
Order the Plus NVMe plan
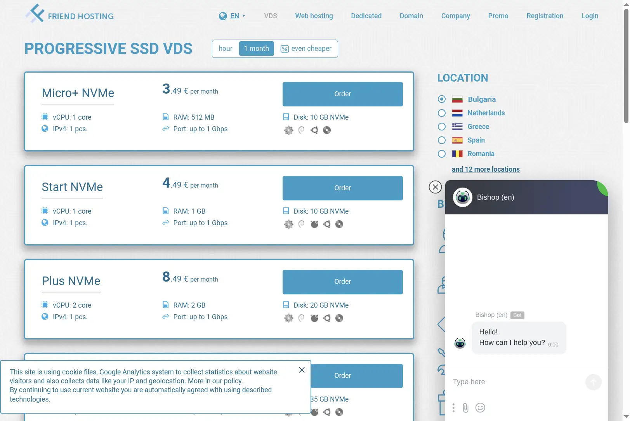pos(343,282)
